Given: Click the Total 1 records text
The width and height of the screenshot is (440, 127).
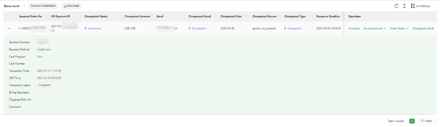Looking at the screenshot, I should [396, 121].
